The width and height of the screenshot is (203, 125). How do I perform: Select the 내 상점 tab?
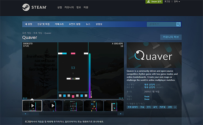point(29,24)
